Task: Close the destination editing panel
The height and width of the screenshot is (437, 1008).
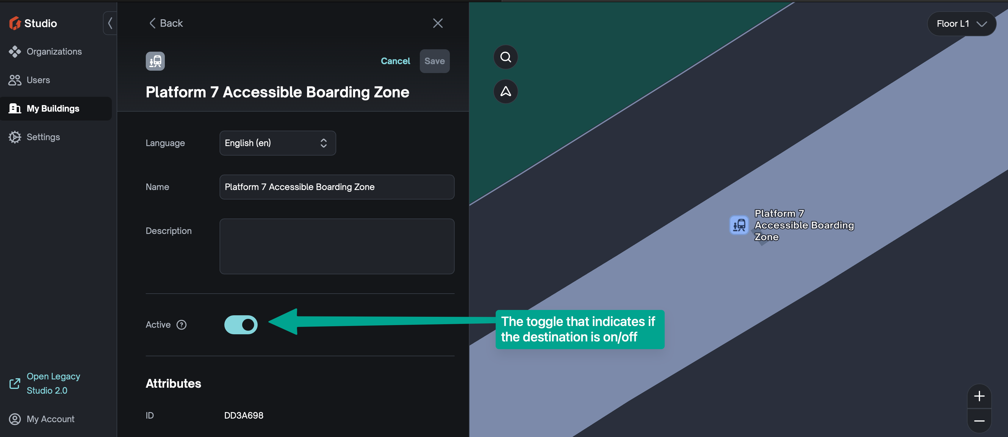Action: tap(437, 23)
